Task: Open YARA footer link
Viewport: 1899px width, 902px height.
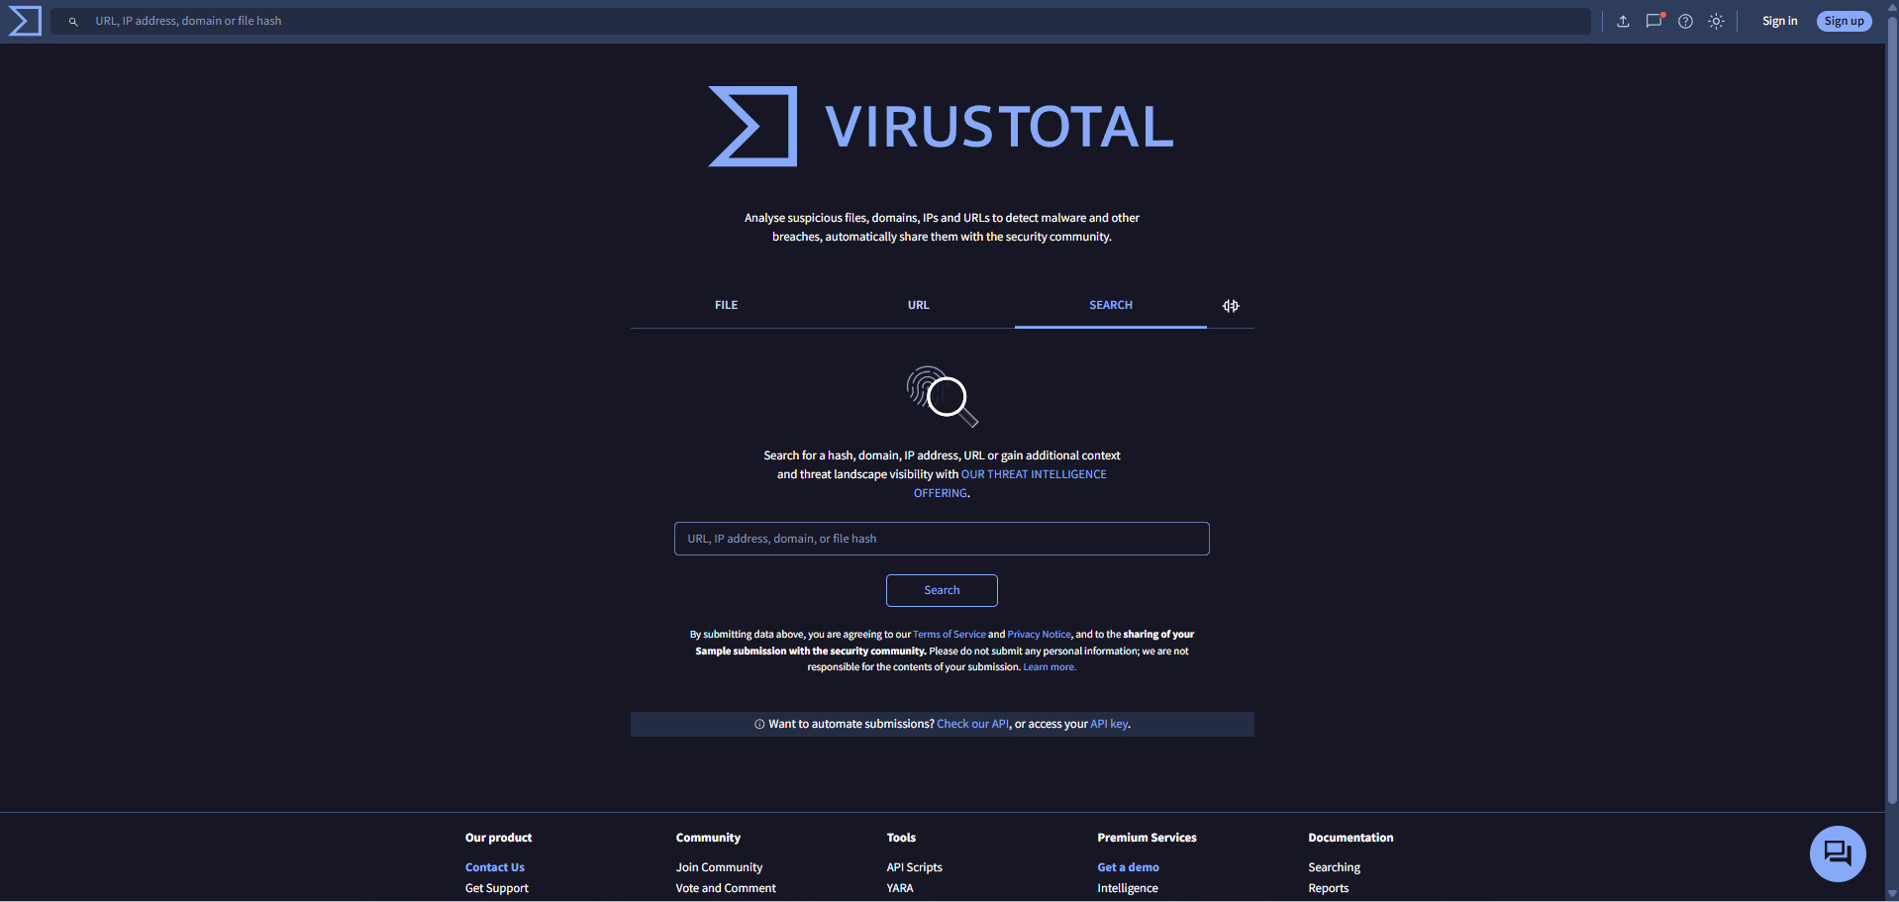Action: coord(900,888)
